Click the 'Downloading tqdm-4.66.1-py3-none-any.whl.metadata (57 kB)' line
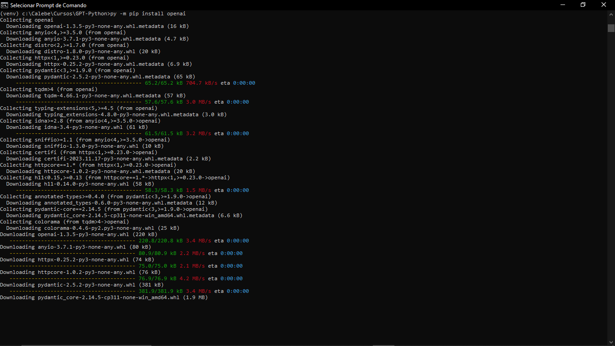 pos(96,96)
